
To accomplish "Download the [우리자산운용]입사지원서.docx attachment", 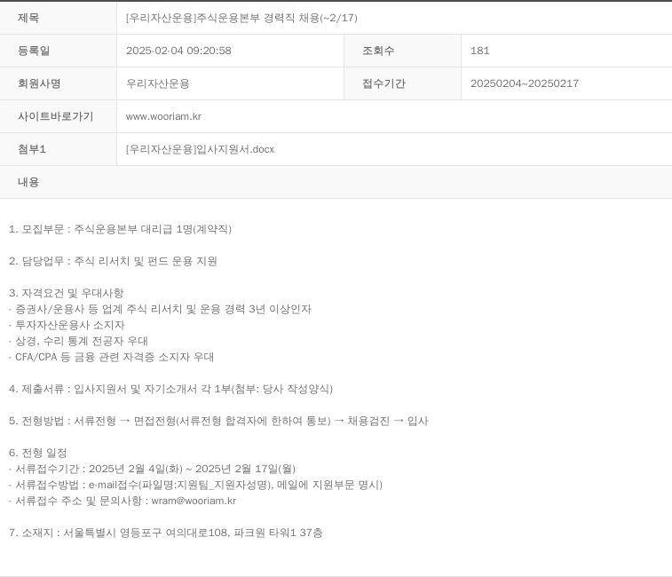I will pyautogui.click(x=200, y=149).
